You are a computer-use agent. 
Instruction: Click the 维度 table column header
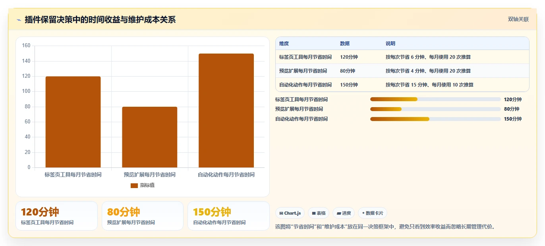coord(284,44)
